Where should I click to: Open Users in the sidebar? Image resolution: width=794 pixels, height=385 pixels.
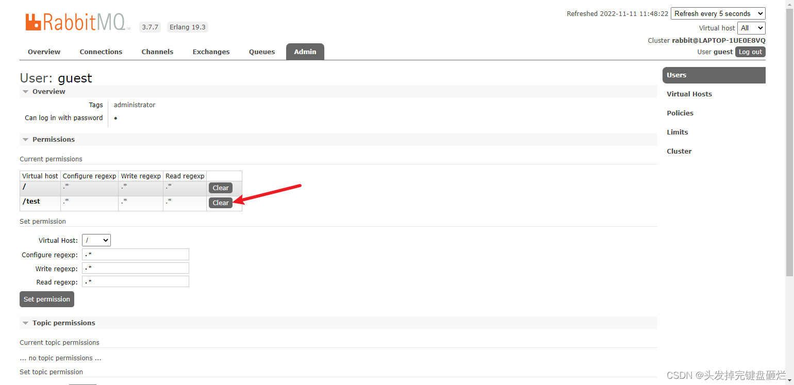pyautogui.click(x=714, y=75)
